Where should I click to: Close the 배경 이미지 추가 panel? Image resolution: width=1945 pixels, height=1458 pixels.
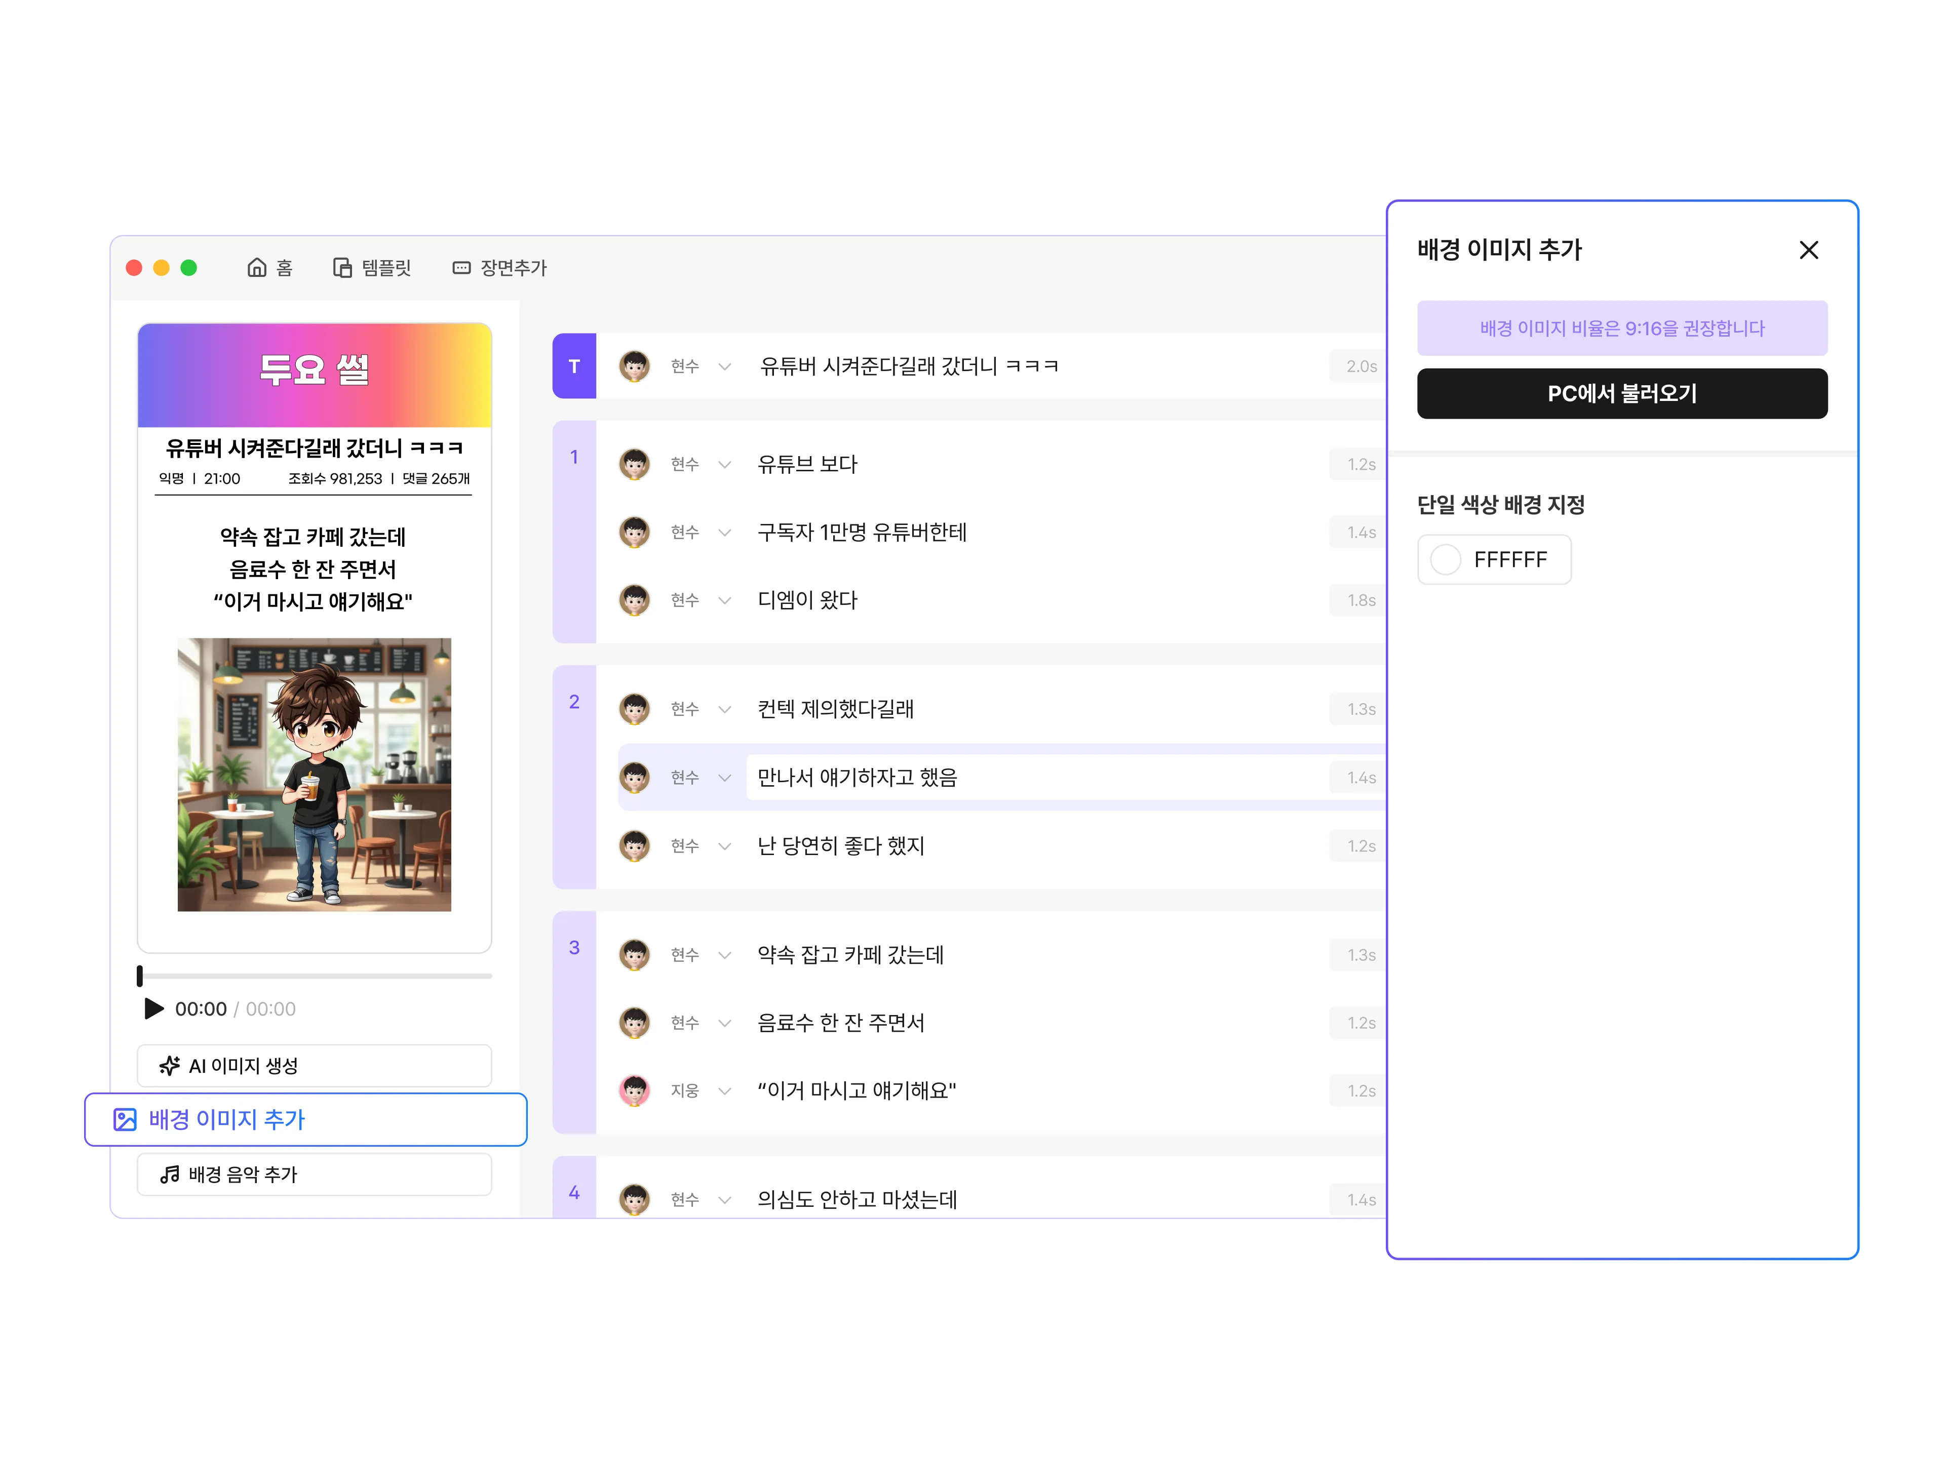1808,251
